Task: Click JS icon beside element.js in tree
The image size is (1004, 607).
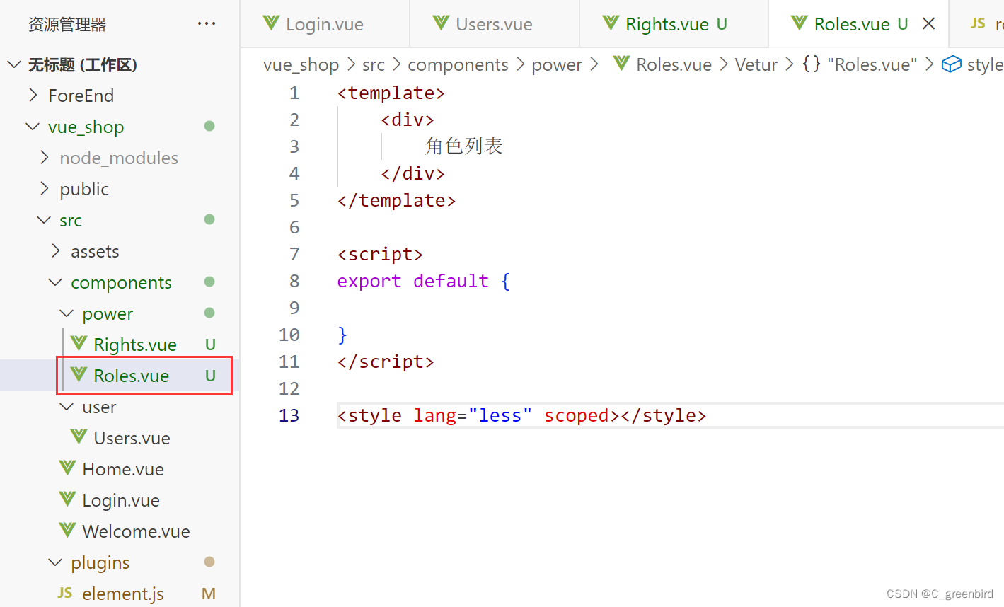Action: coord(65,593)
